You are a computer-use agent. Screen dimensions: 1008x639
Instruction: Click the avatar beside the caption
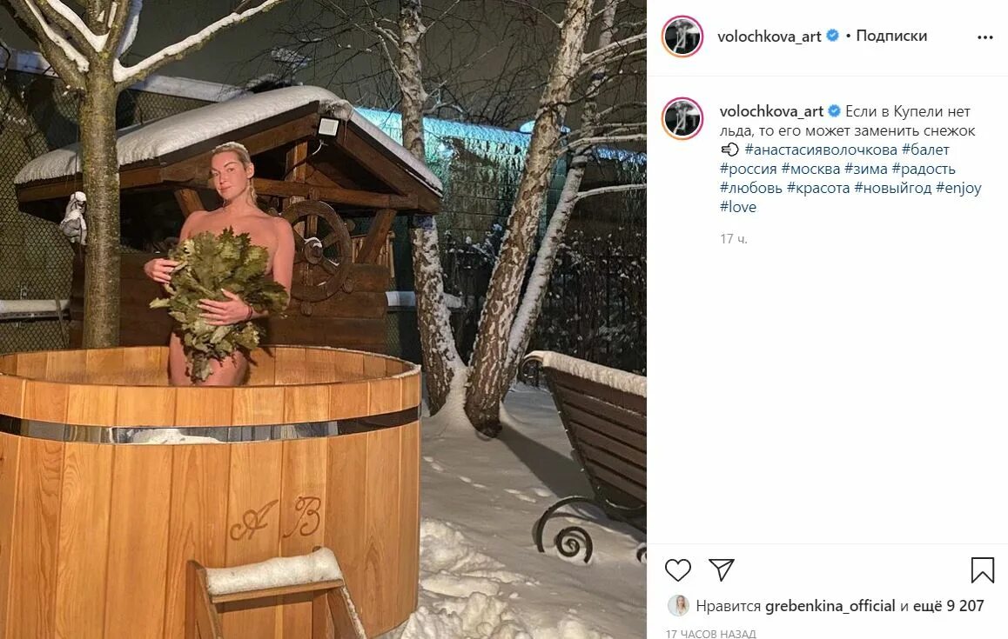682,118
